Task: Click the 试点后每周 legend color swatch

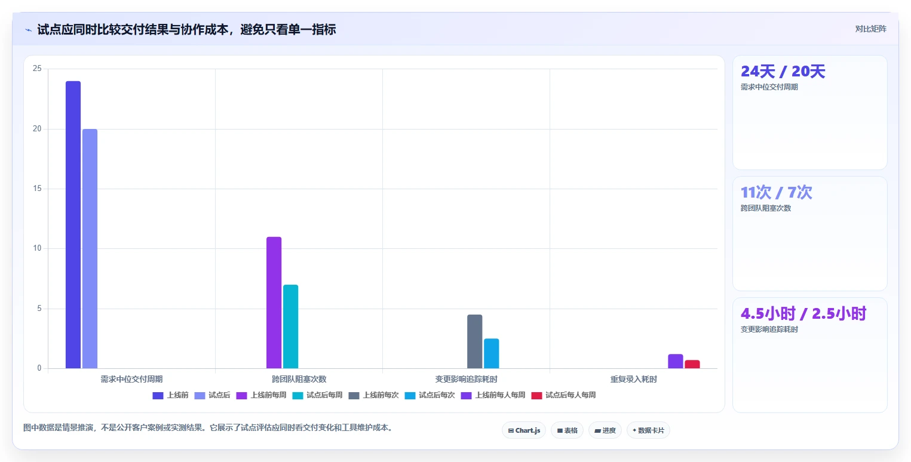Action: (297, 395)
